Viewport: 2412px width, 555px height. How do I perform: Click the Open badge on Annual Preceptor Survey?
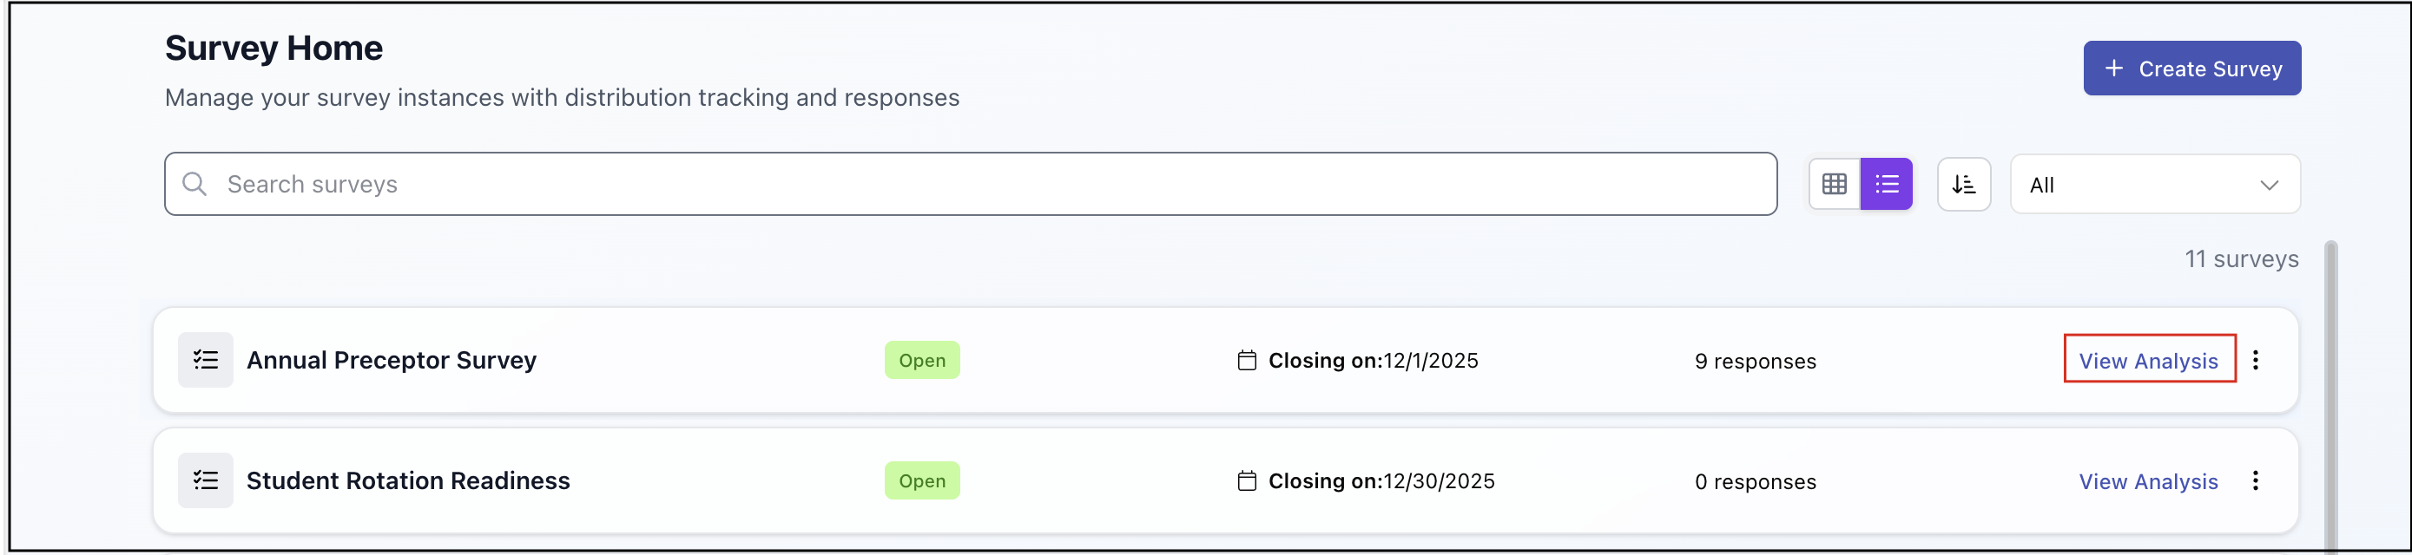921,361
